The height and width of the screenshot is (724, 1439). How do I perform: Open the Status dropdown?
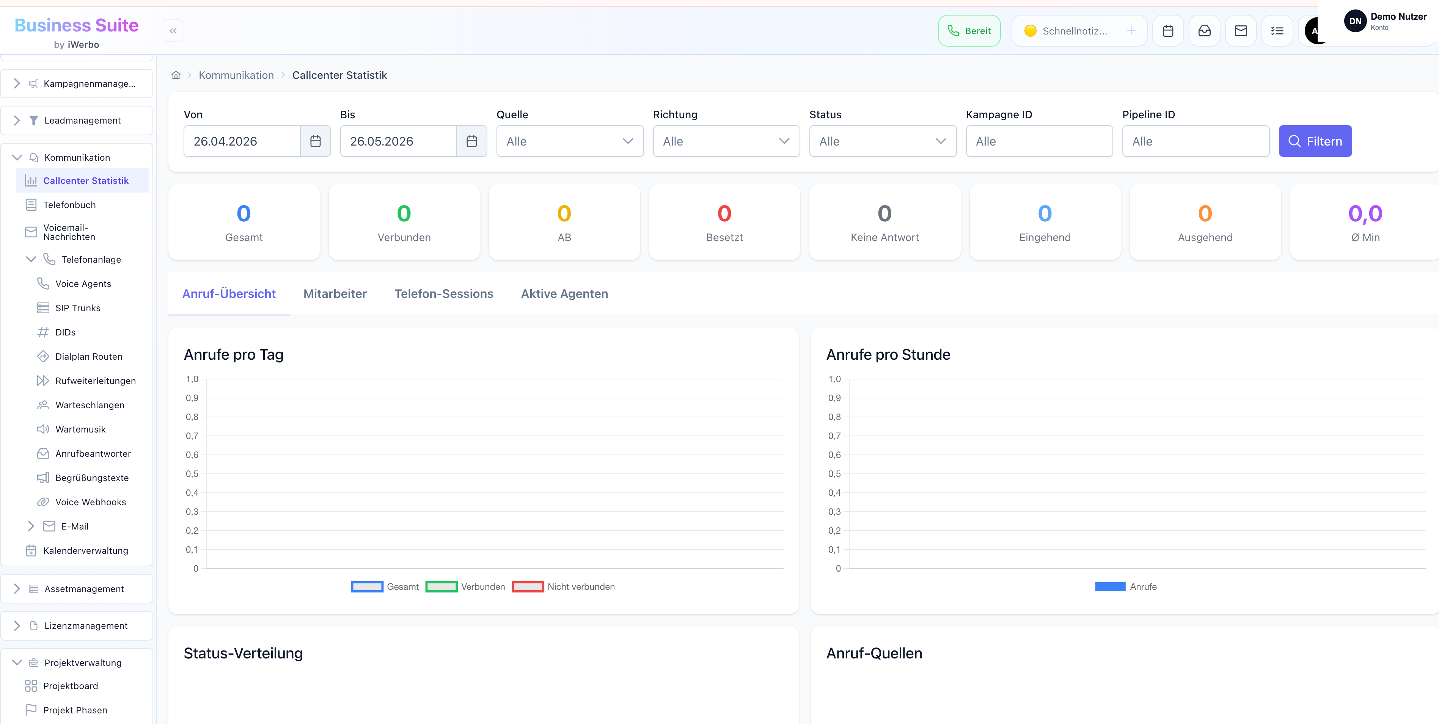tap(883, 141)
